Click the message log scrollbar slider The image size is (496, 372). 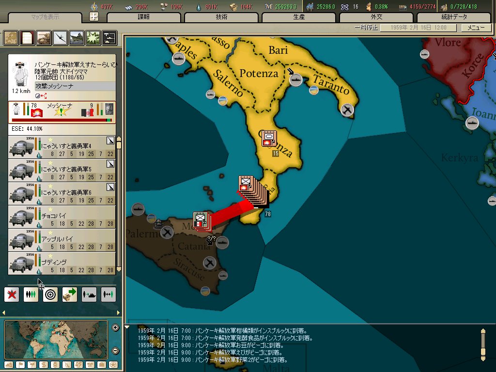point(483,352)
